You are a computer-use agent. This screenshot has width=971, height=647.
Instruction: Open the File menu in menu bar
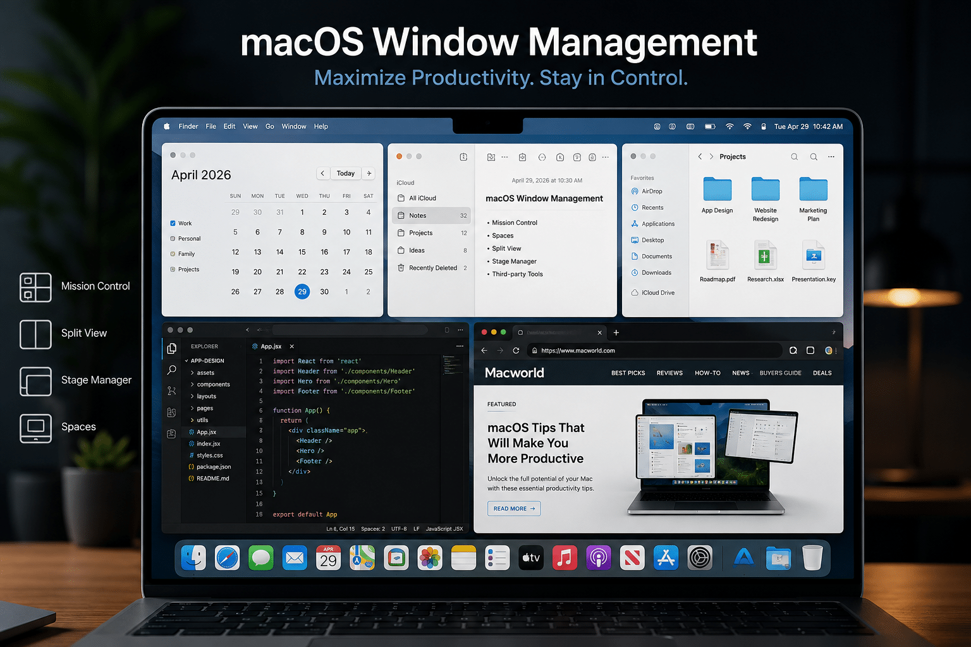point(211,126)
